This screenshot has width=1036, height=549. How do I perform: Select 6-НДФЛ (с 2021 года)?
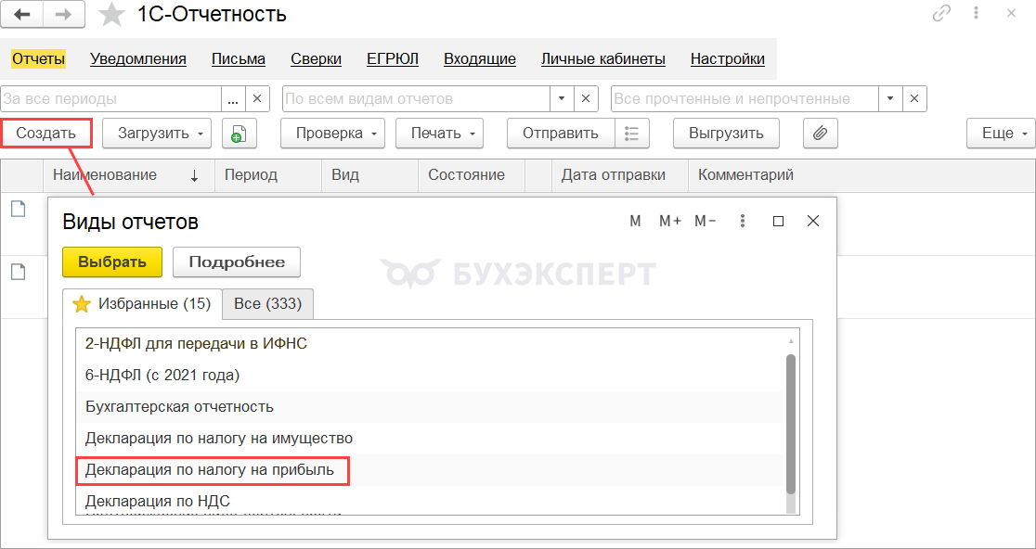point(430,376)
